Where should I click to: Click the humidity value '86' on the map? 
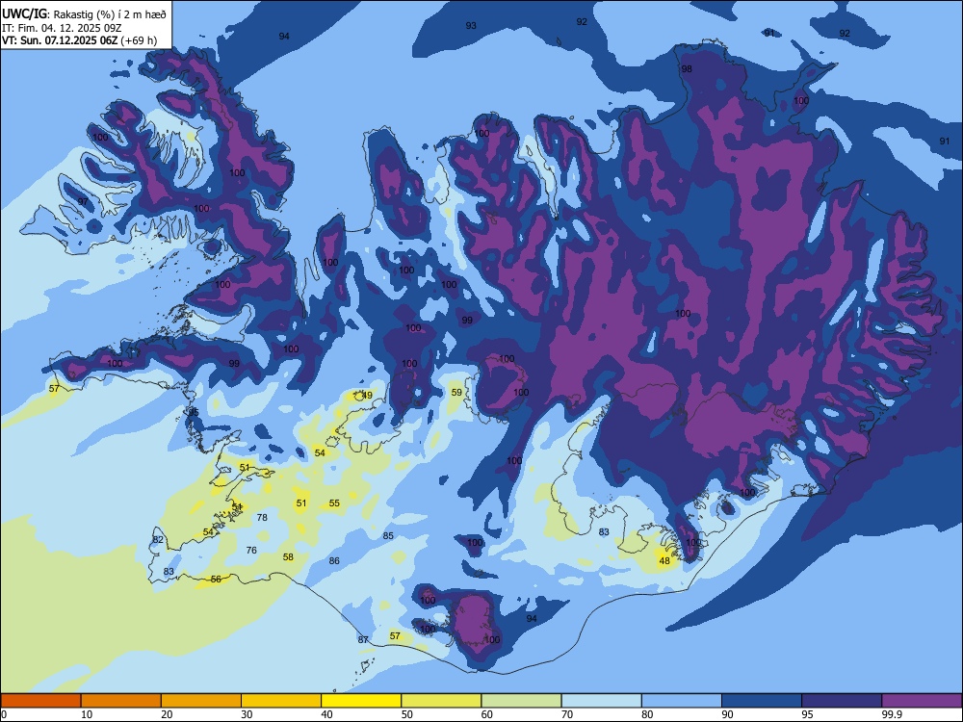(334, 560)
